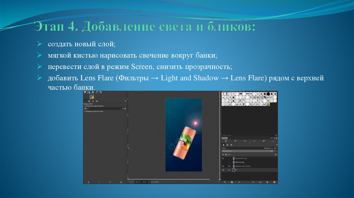Click the canvas horizontal scrollbar
The height and width of the screenshot is (198, 354).
(x=169, y=179)
